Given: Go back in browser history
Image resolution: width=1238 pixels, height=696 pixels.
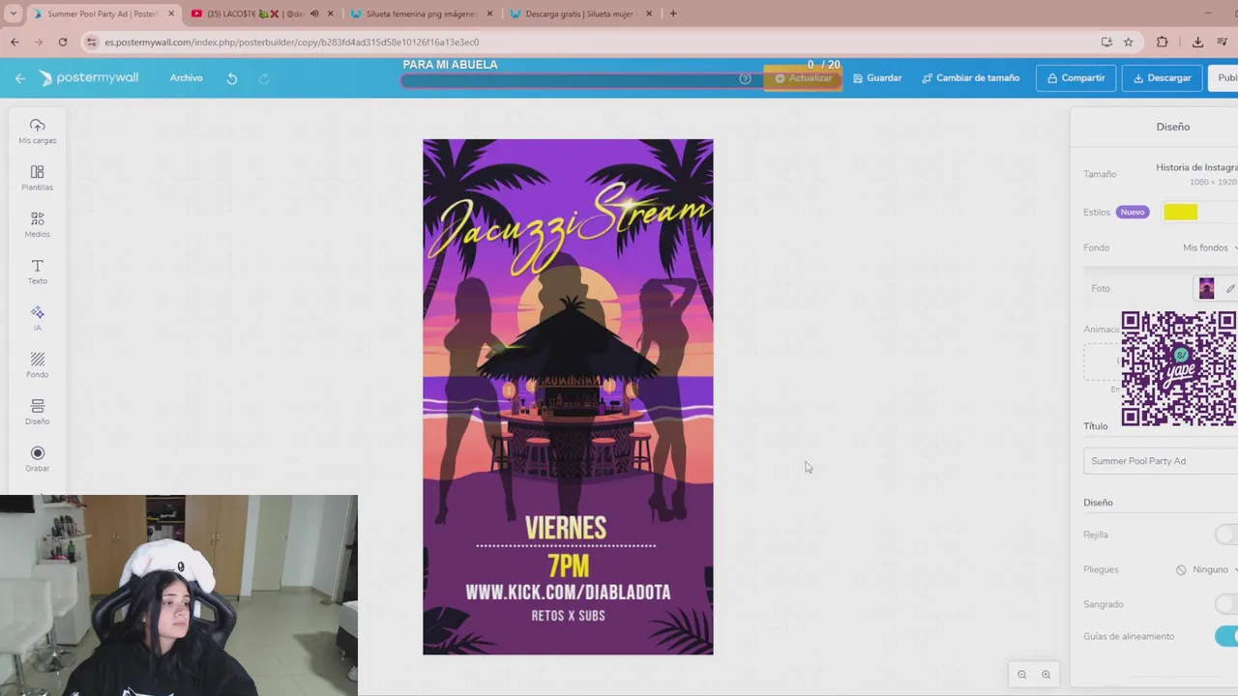Looking at the screenshot, I should (15, 42).
